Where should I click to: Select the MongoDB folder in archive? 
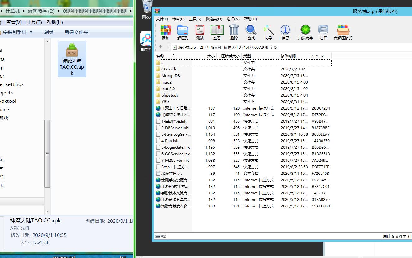click(x=170, y=75)
